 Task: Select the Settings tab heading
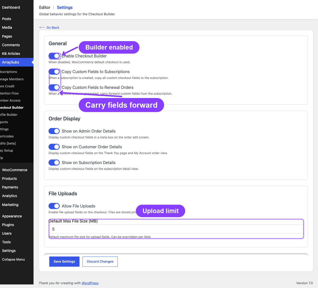click(65, 7)
